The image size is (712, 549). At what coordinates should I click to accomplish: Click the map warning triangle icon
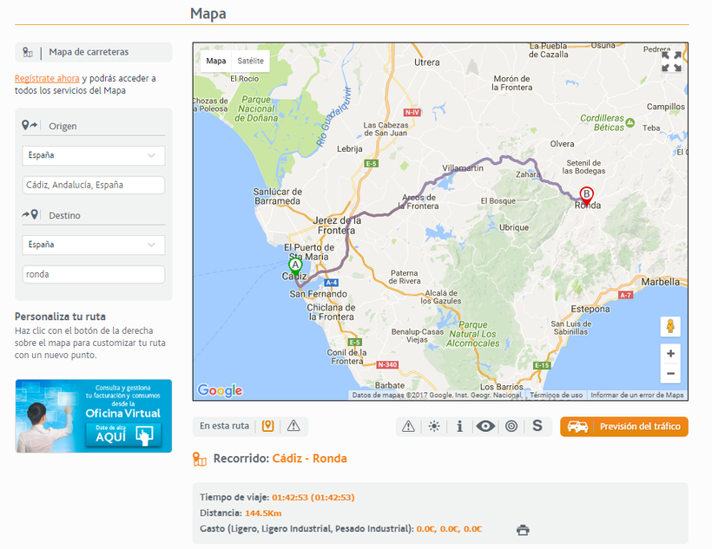click(x=409, y=427)
